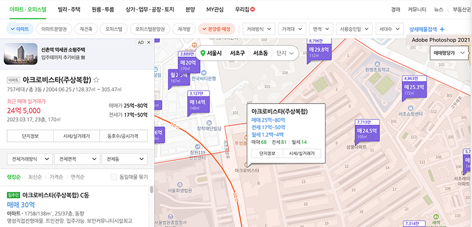Expand the 거래방식 dropdown

coord(259,29)
